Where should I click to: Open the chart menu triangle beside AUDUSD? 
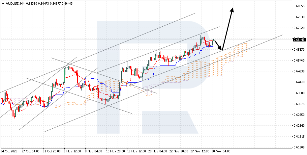[2, 3]
